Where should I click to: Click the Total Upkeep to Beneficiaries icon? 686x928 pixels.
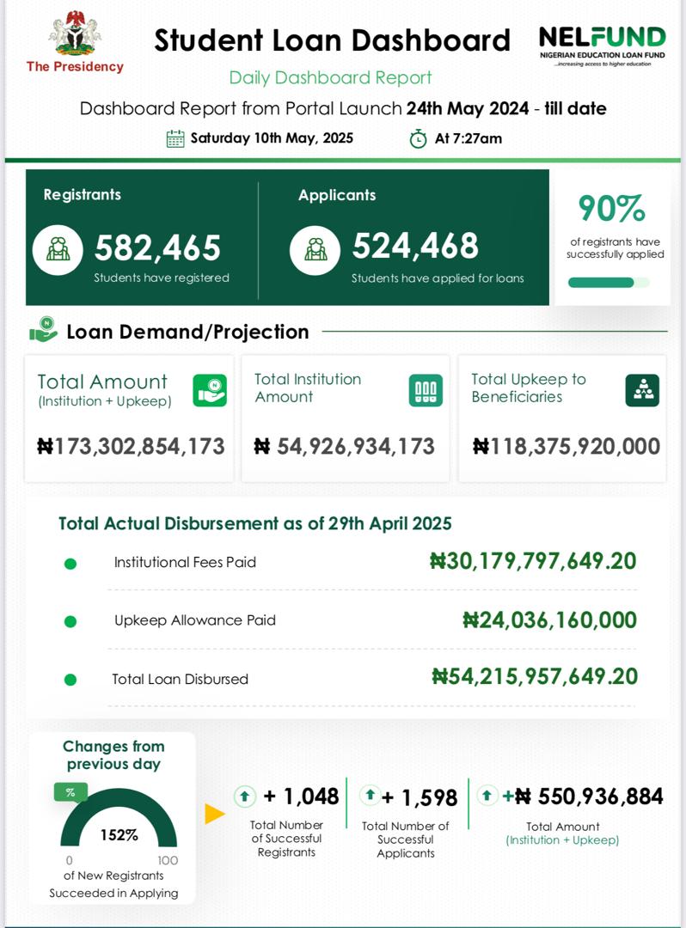(x=642, y=390)
